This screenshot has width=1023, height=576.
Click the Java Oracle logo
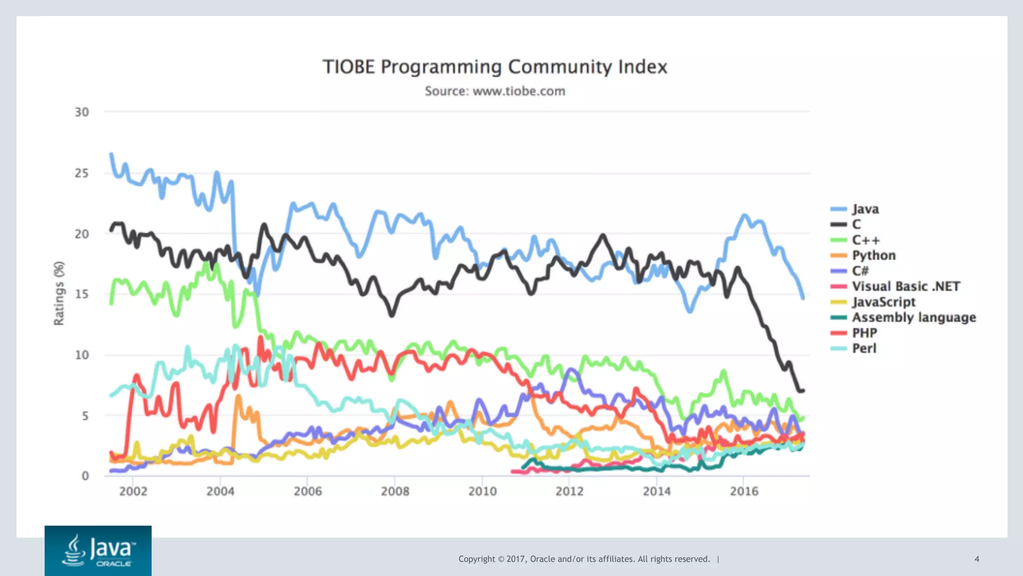click(98, 550)
